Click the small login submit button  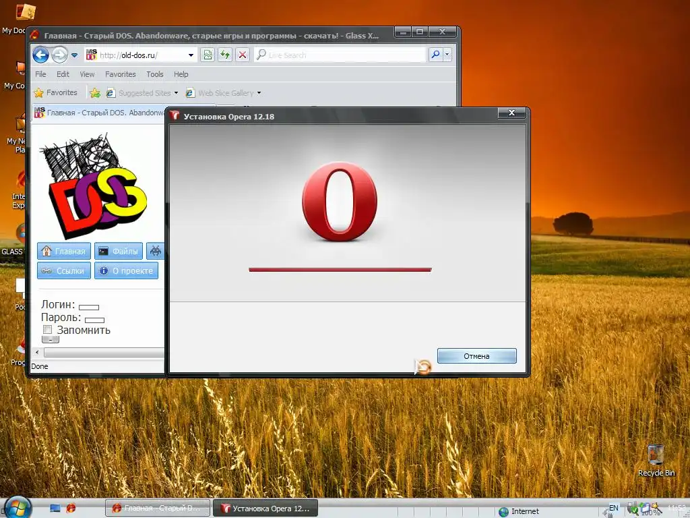tap(50, 339)
